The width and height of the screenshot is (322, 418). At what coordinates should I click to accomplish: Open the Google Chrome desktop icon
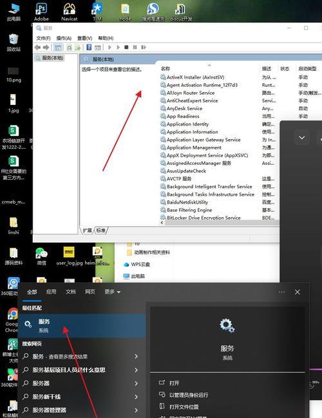(12, 319)
